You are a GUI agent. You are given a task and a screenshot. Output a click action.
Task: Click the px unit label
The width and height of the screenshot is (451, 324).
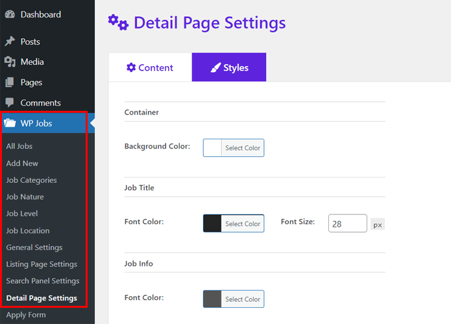click(x=378, y=225)
